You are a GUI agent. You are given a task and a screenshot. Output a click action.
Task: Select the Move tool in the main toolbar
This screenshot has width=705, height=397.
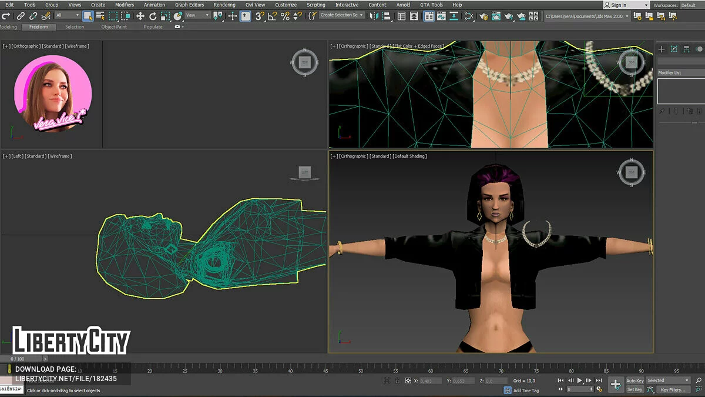(140, 16)
